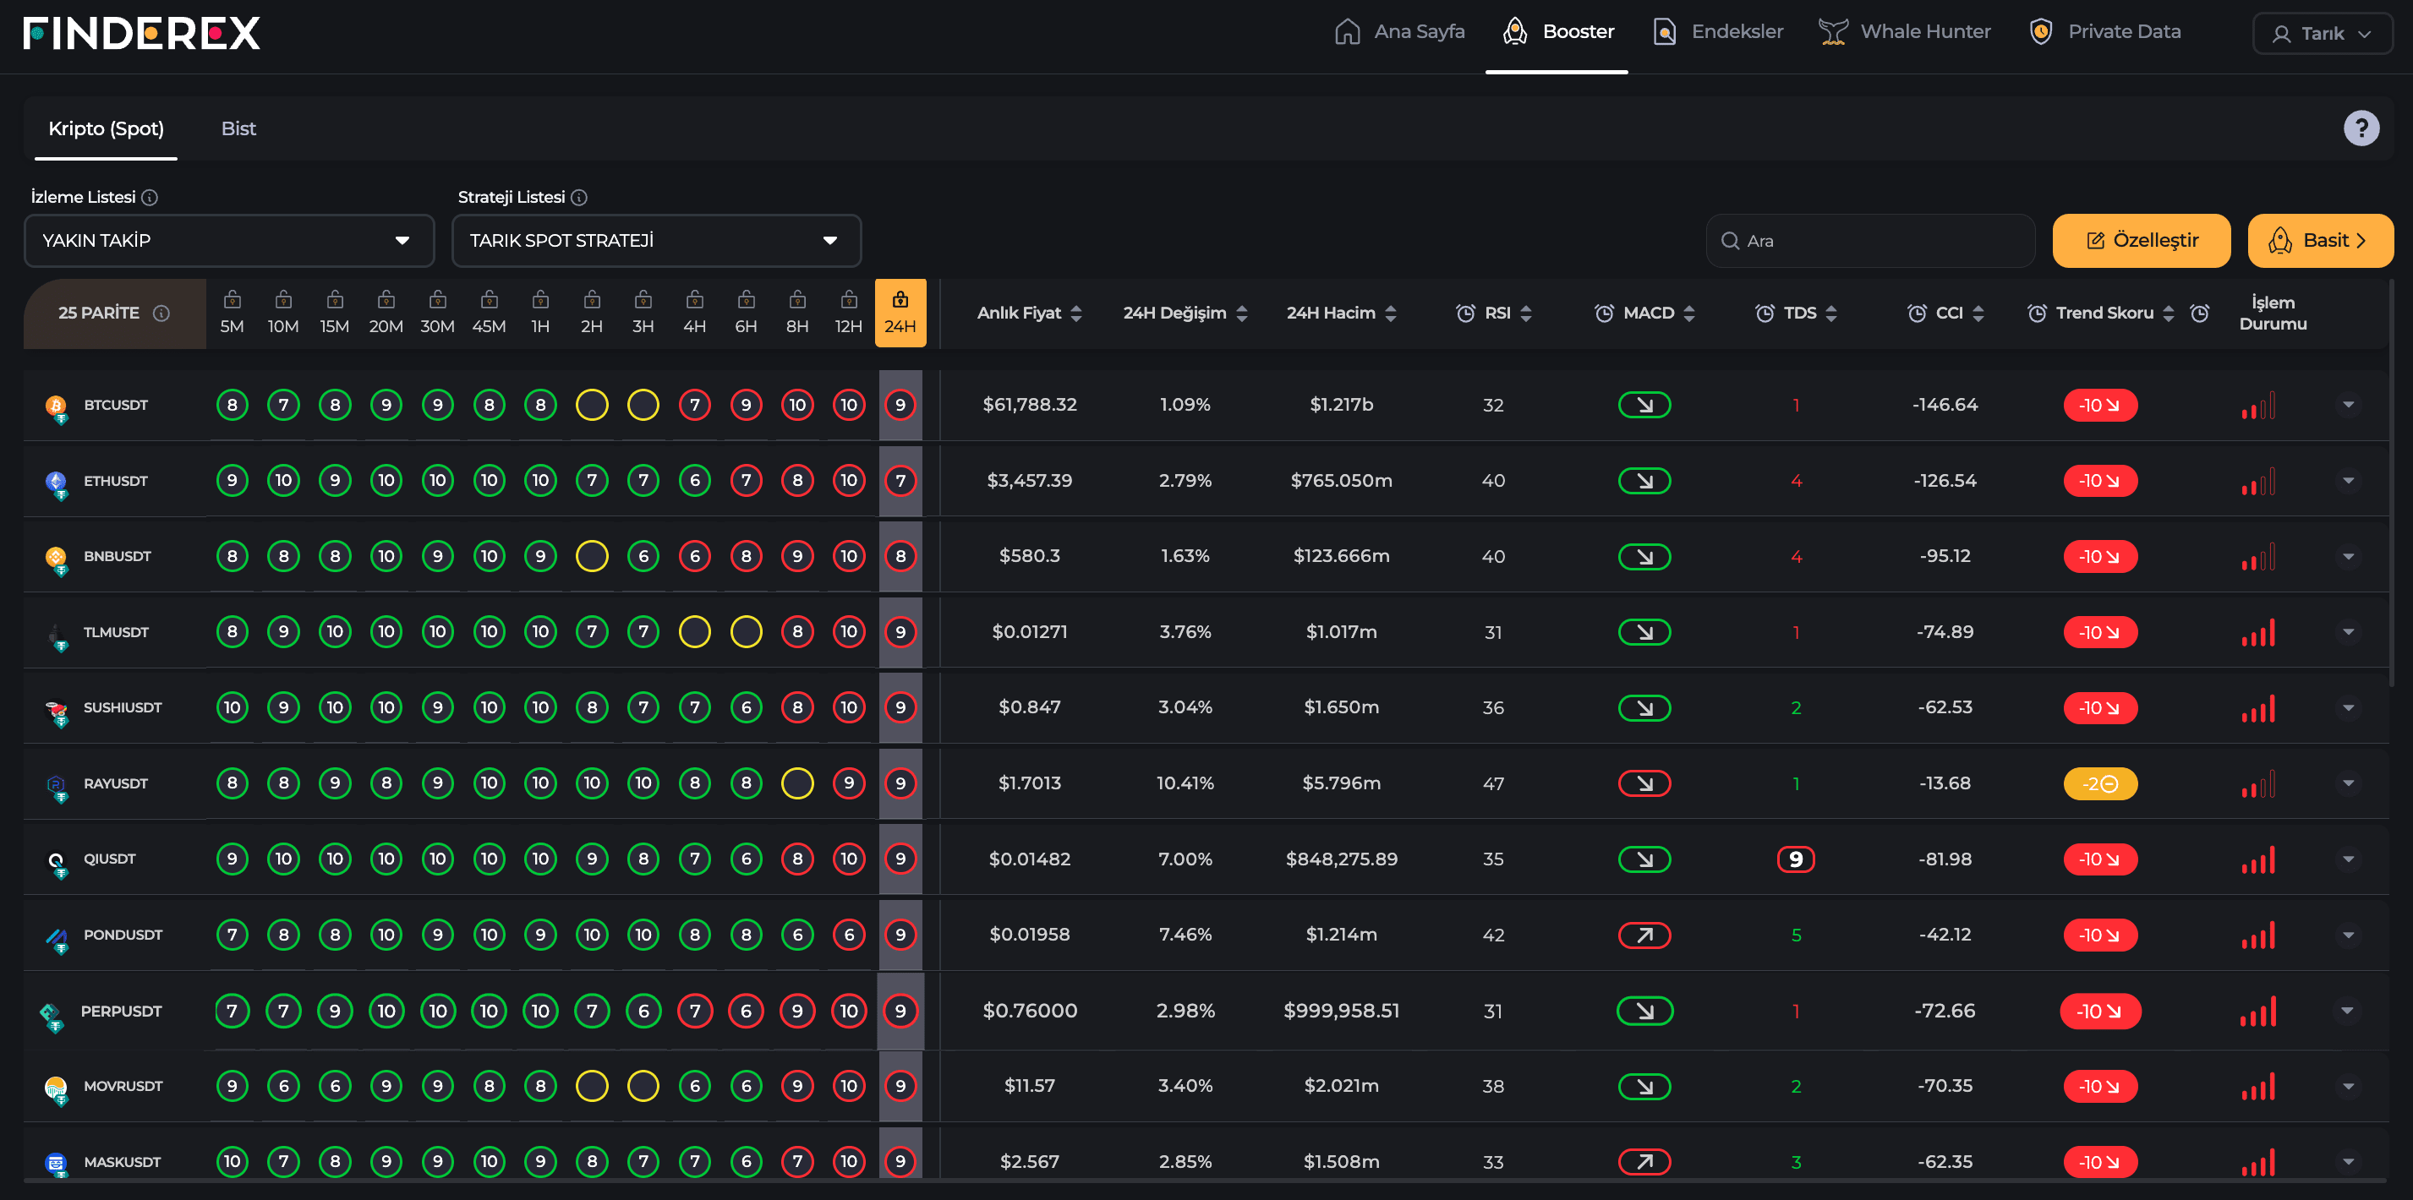Click the alarm clock icon beside MACD
This screenshot has width=2413, height=1200.
click(x=1604, y=314)
